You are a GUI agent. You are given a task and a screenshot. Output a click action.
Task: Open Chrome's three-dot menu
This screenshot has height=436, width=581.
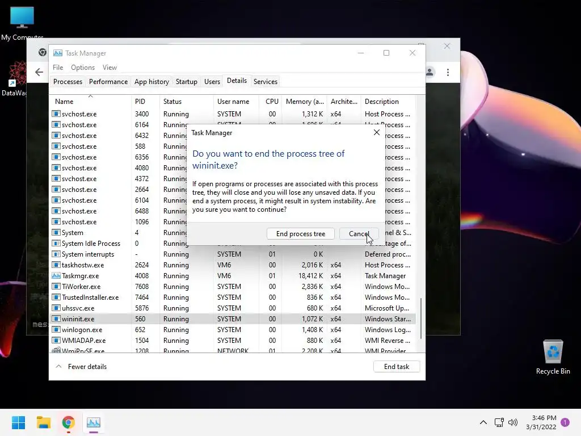[x=448, y=72]
